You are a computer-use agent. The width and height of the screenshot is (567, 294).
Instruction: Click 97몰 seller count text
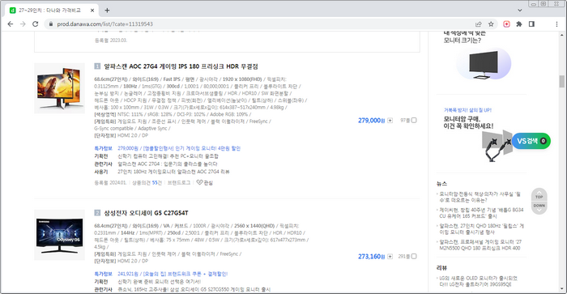point(405,121)
